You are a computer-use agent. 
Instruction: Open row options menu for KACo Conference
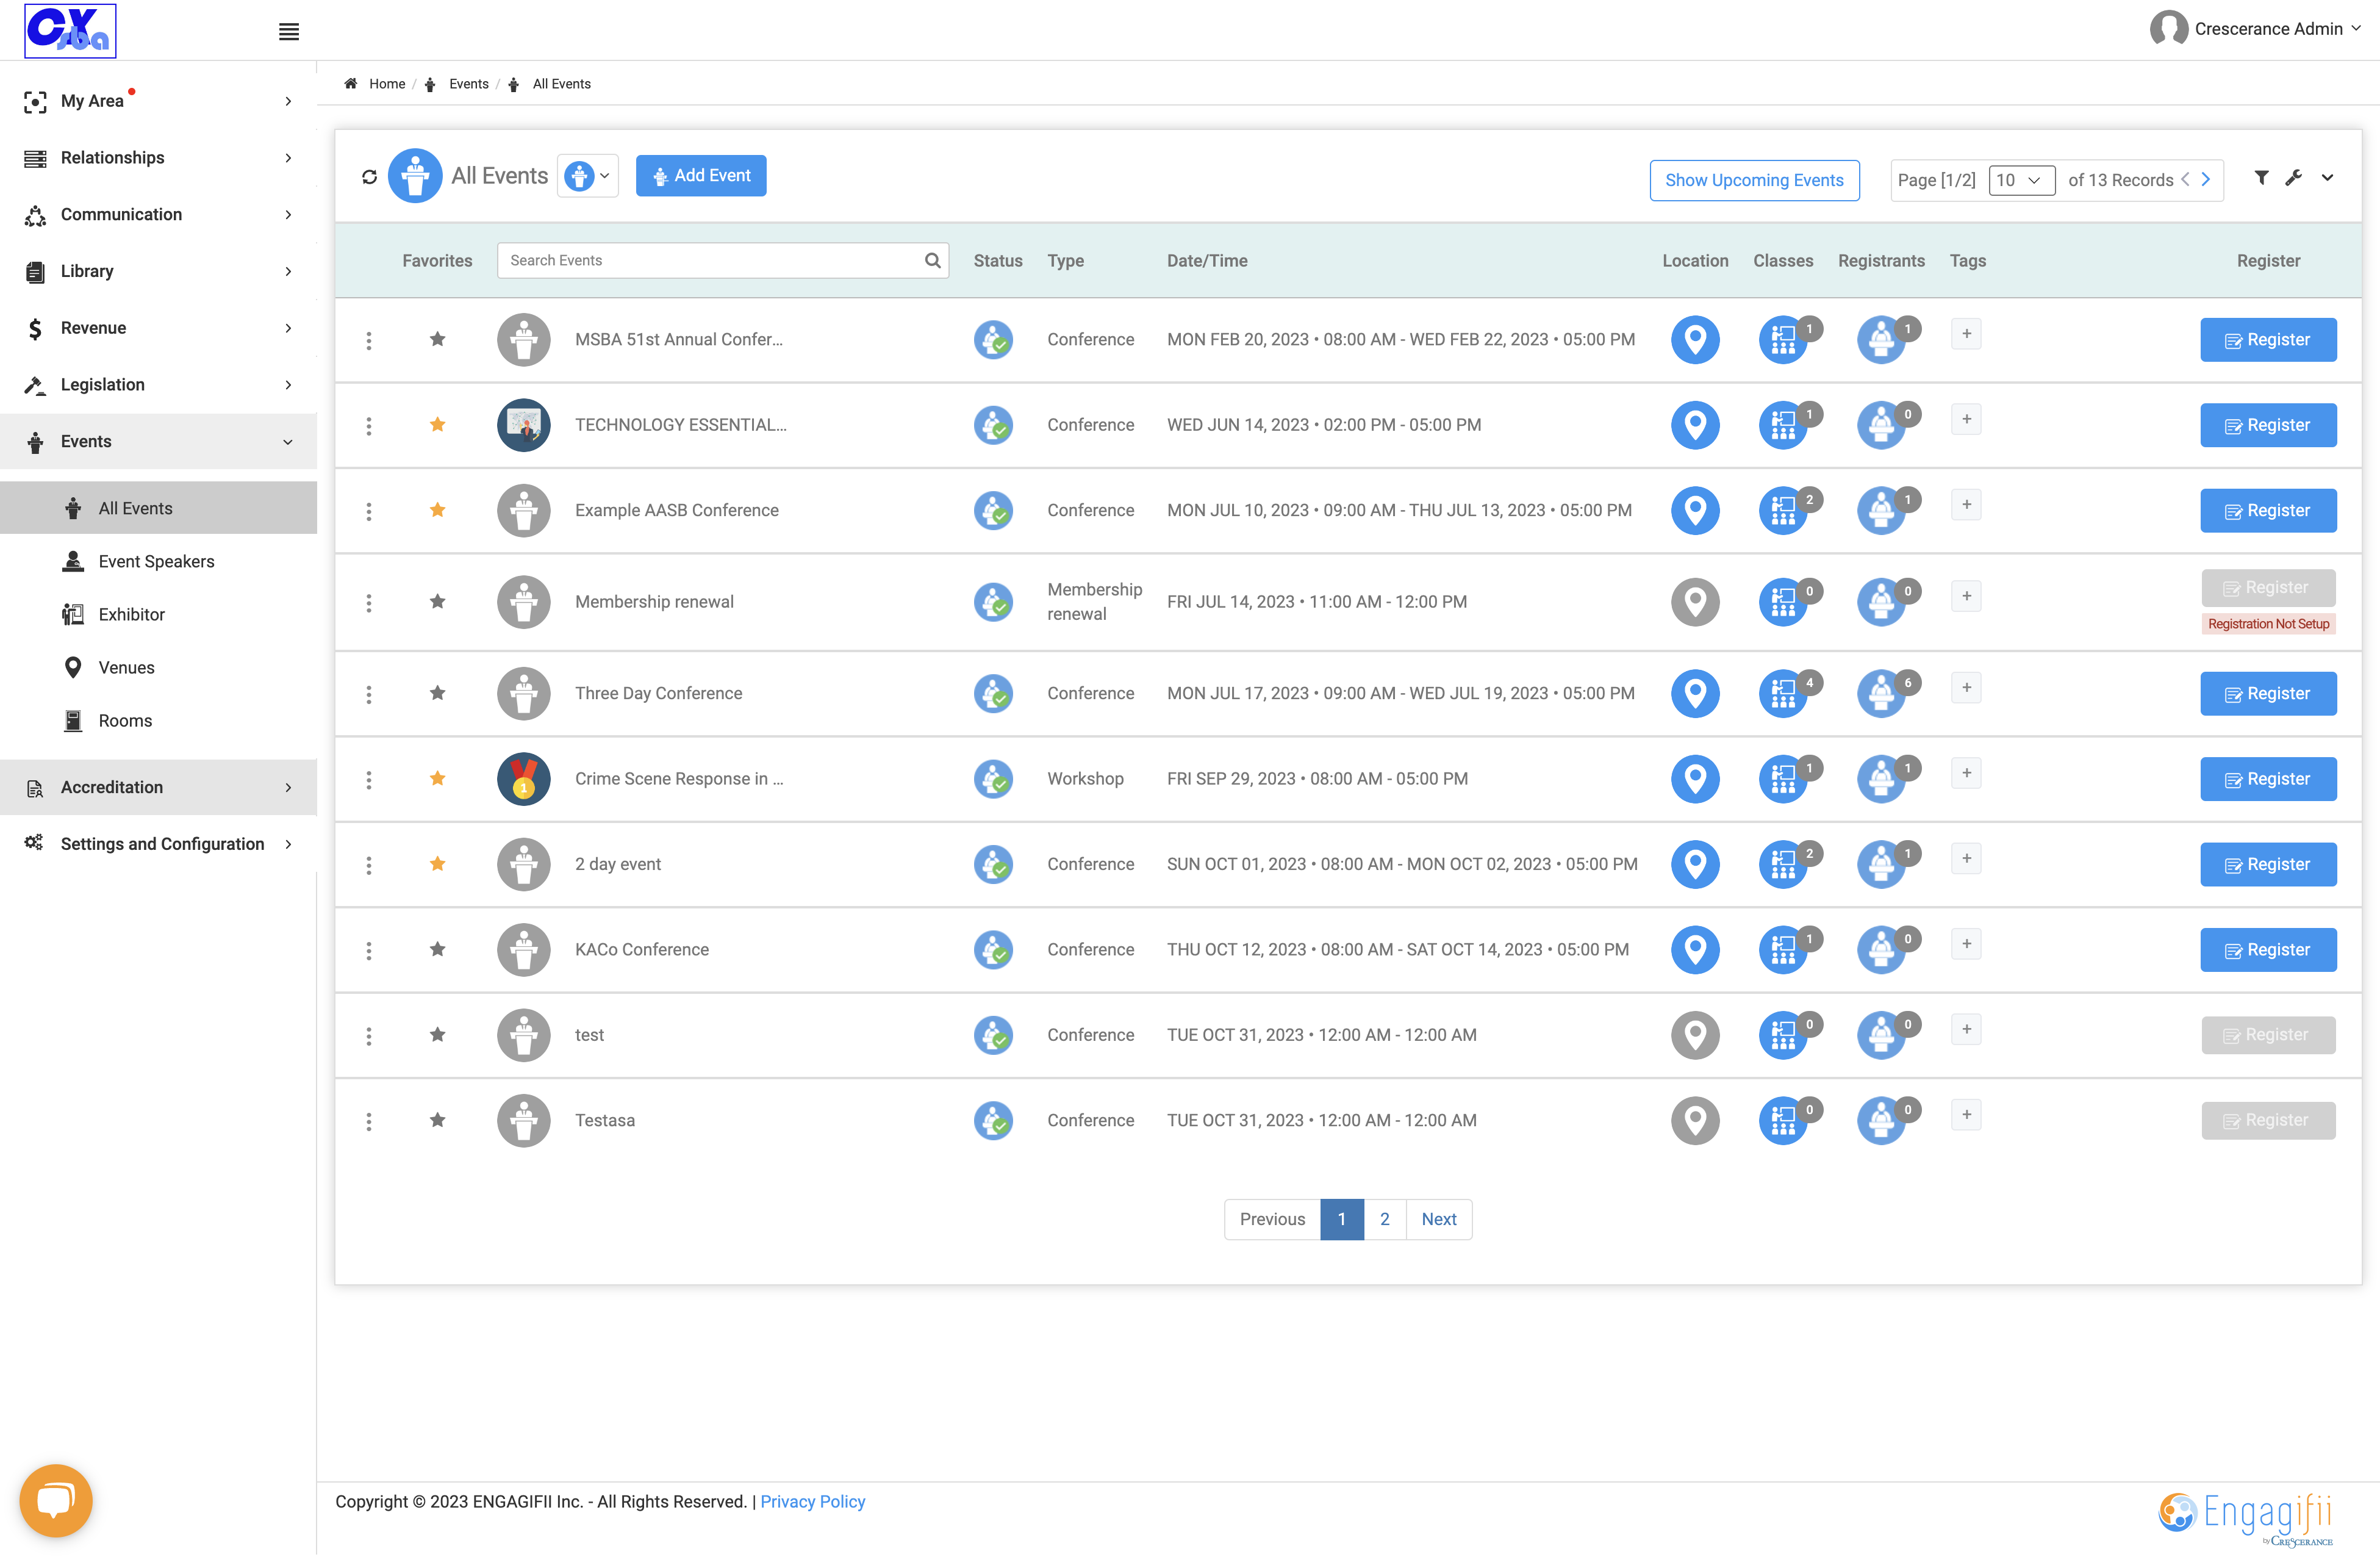point(369,950)
